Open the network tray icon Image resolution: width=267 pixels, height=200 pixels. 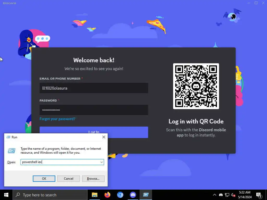[227, 195]
